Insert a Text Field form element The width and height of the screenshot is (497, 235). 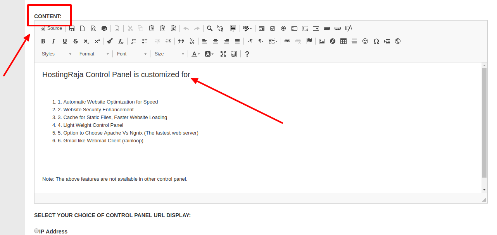[x=294, y=28]
